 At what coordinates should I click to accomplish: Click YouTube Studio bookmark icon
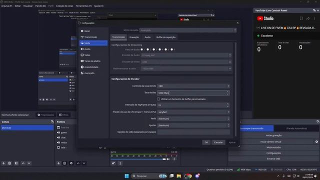coord(301,18)
